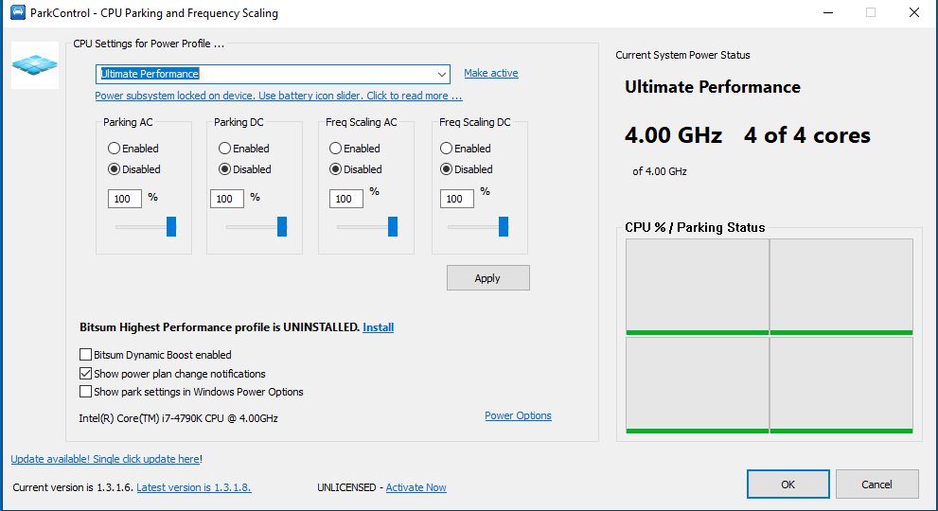This screenshot has width=938, height=511.
Task: Close the ParkControl window
Action: point(914,12)
